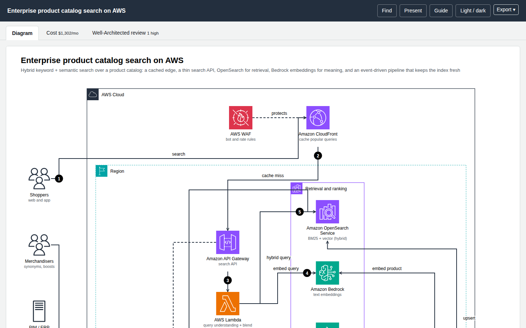Click the 'text embeddings' caption
Screen dimensions: 526x328
327,294
